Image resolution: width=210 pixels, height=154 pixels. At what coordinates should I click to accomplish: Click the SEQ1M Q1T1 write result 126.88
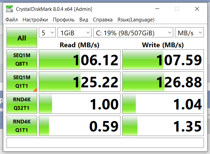(x=163, y=82)
